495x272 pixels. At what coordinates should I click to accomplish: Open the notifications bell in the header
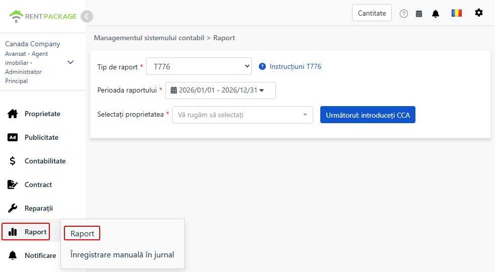(436, 14)
